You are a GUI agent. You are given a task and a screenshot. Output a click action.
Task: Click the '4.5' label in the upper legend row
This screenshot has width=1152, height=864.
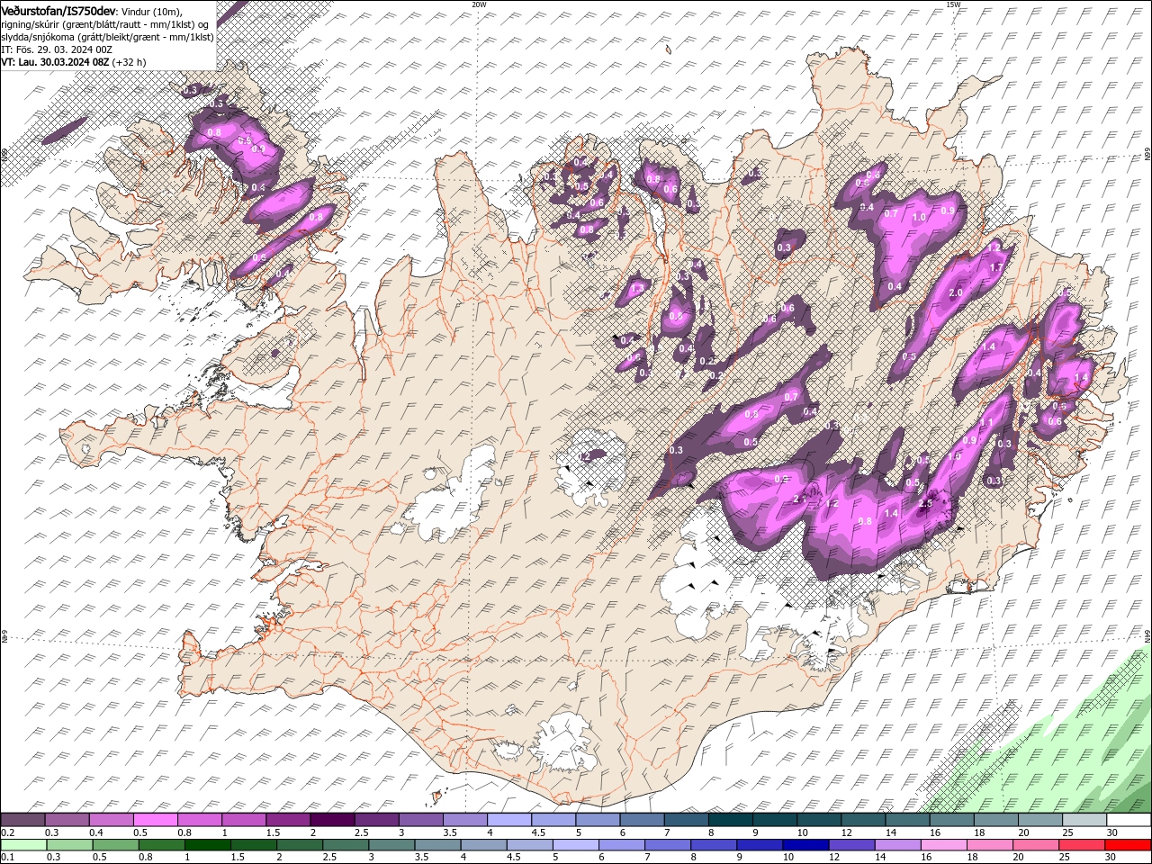(538, 832)
